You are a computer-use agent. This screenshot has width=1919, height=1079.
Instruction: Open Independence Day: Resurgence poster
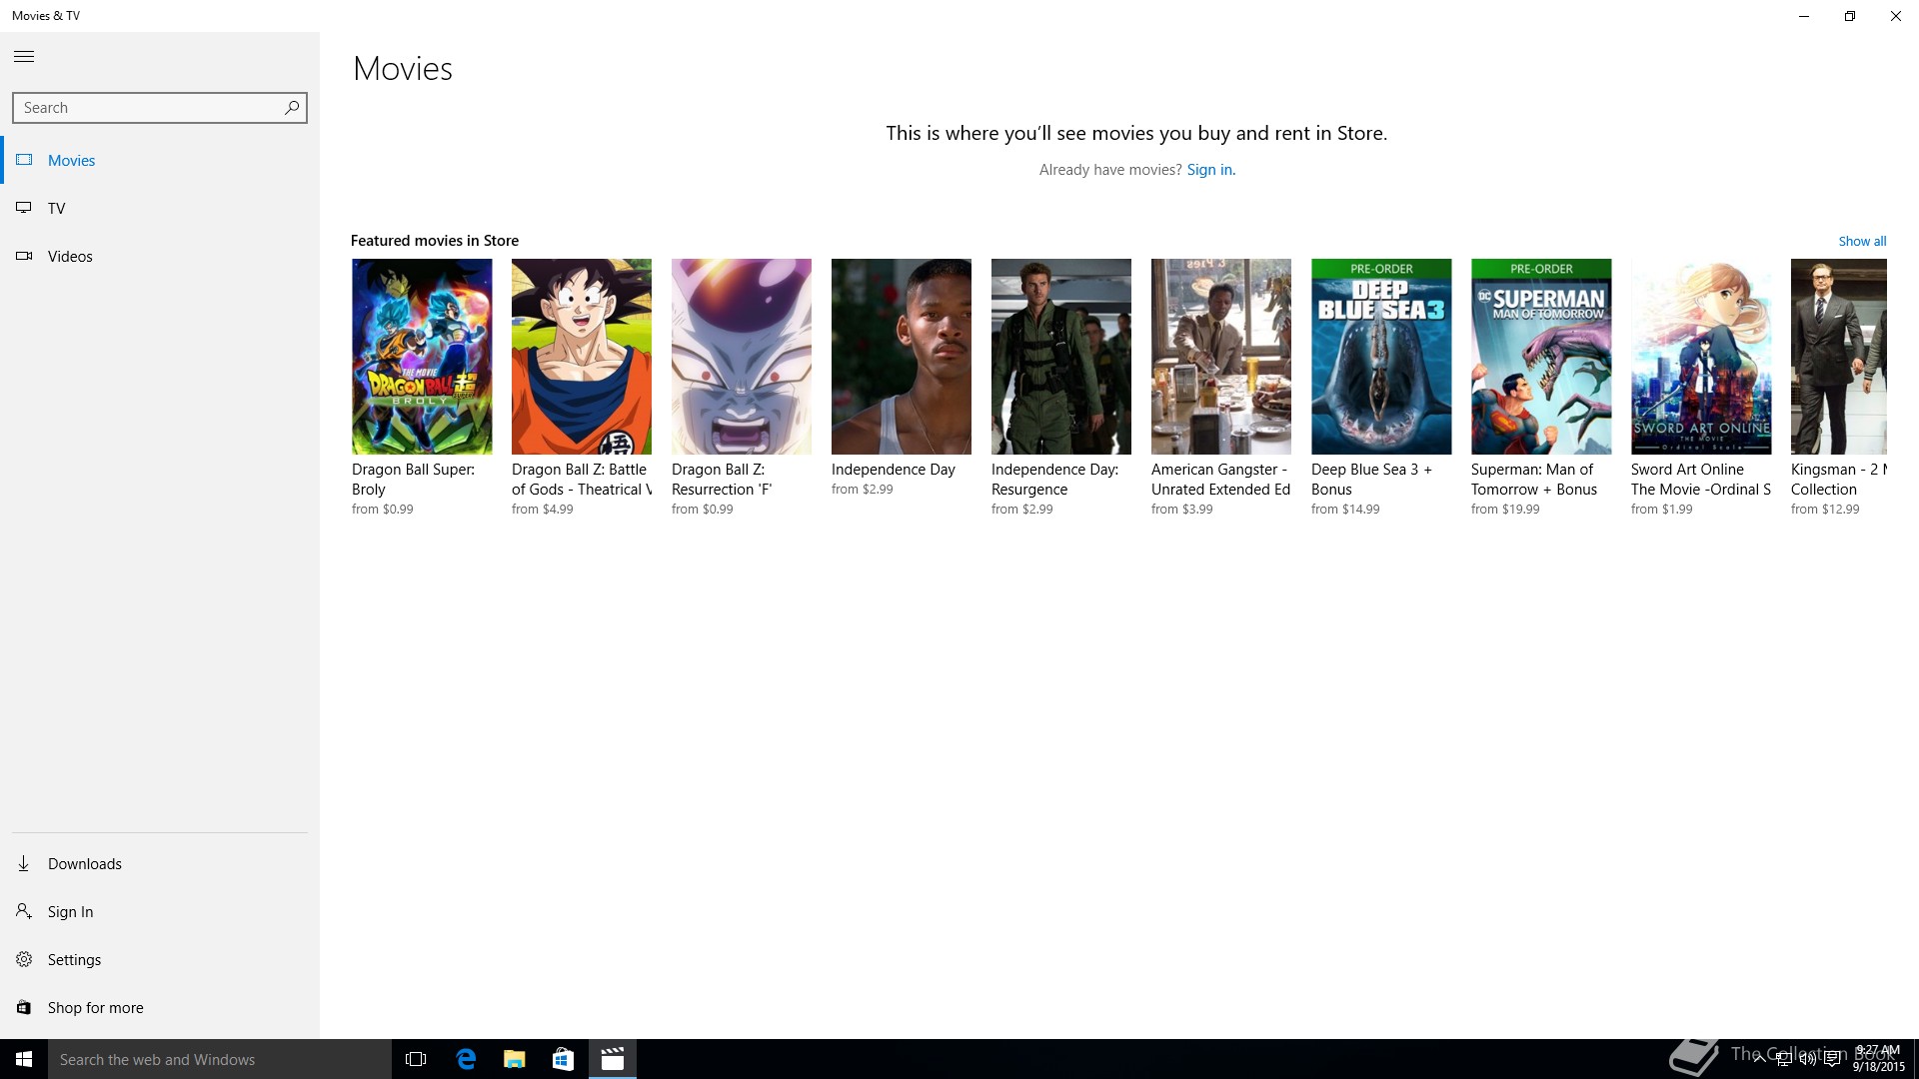[1061, 357]
